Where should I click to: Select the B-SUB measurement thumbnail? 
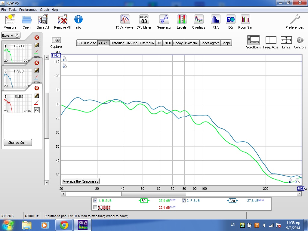pyautogui.click(x=18, y=53)
